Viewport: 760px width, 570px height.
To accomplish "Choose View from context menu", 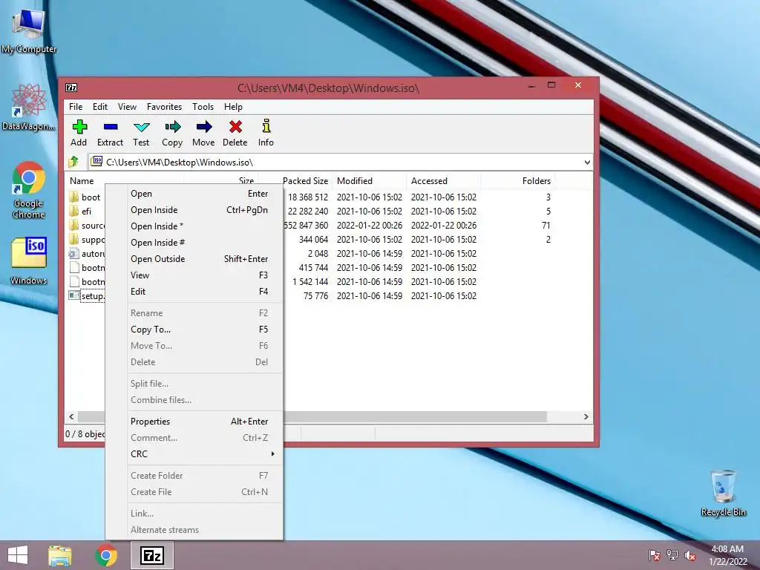I will click(x=206, y=275).
